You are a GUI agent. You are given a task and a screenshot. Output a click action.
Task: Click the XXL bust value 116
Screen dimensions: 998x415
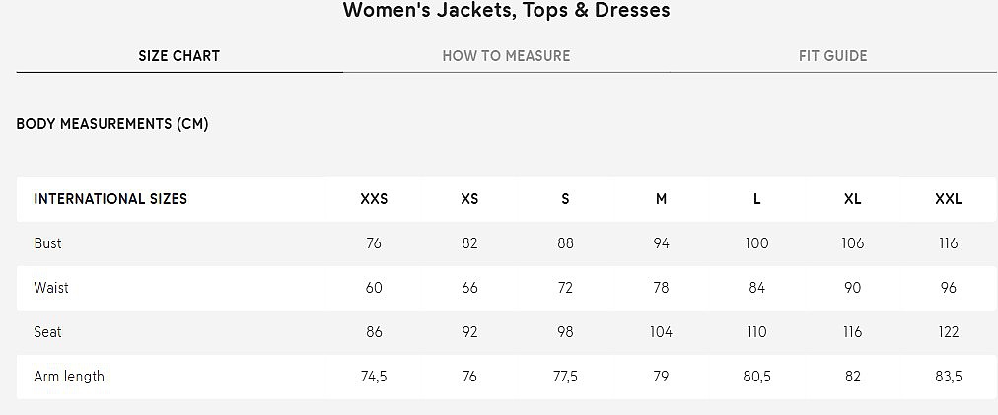point(948,243)
